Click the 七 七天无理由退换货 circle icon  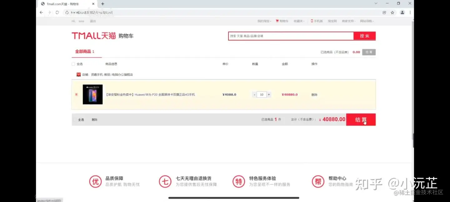coord(165,181)
